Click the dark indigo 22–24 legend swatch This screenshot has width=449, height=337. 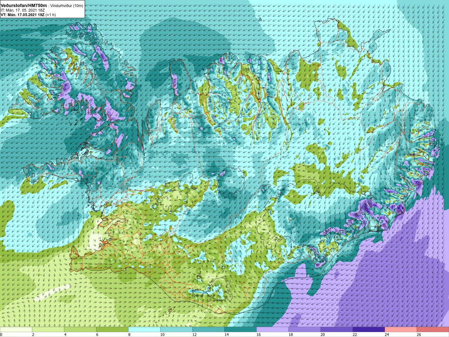click(x=369, y=330)
